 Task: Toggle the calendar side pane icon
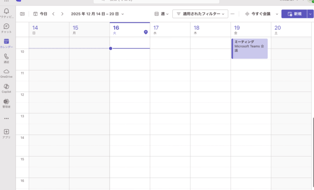point(23,14)
